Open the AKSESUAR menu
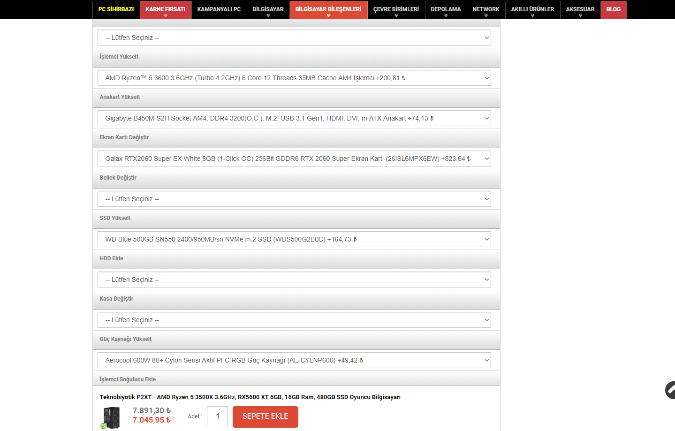Image resolution: width=675 pixels, height=431 pixels. tap(580, 9)
